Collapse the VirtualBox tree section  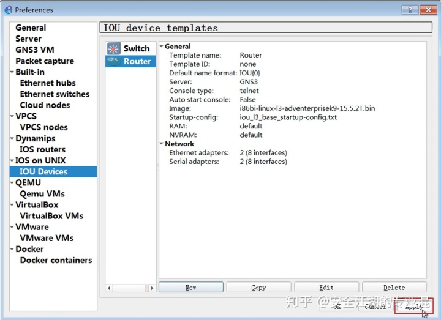pyautogui.click(x=12, y=205)
